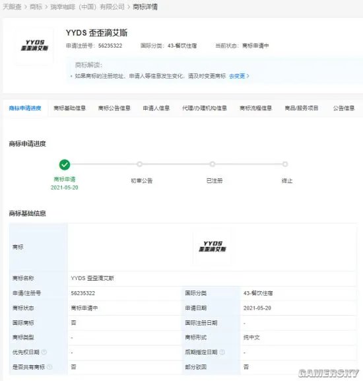
Task: Click header registration number 56235322
Action: click(110, 46)
